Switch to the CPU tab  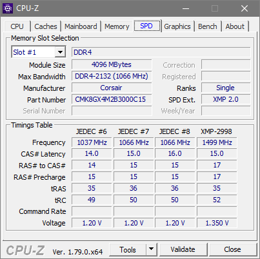coord(17,26)
